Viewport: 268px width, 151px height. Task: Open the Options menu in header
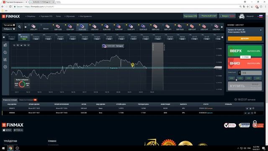[x=30, y=16]
